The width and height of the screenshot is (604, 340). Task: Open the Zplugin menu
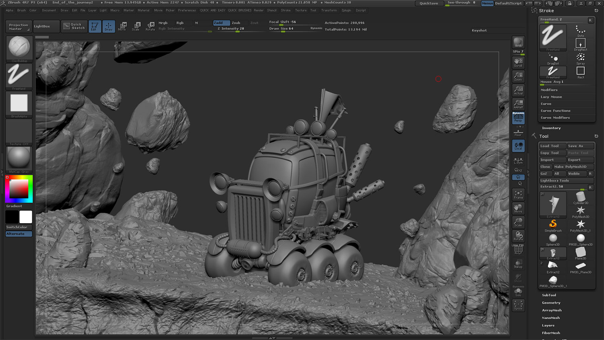pyautogui.click(x=346, y=10)
